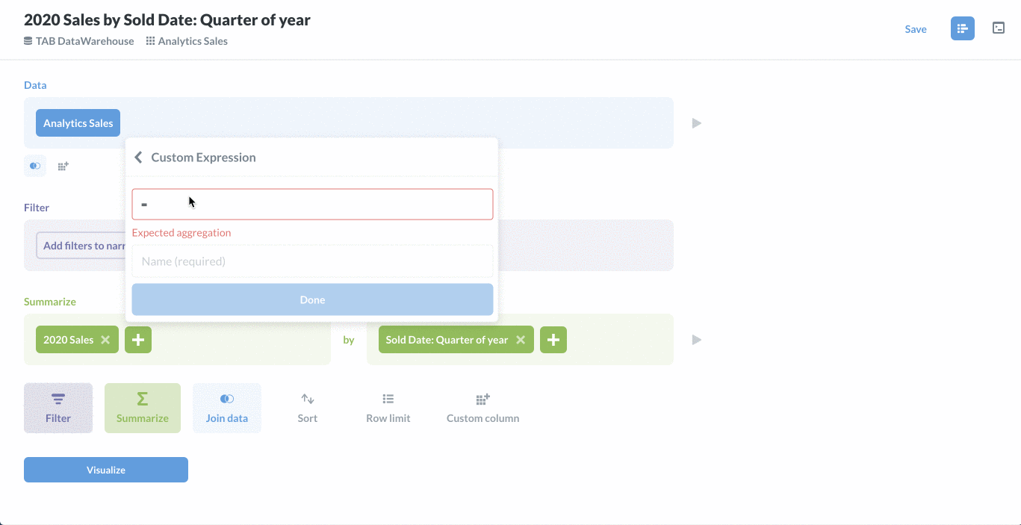
Task: Preview Summarize step with play arrow
Action: click(696, 340)
